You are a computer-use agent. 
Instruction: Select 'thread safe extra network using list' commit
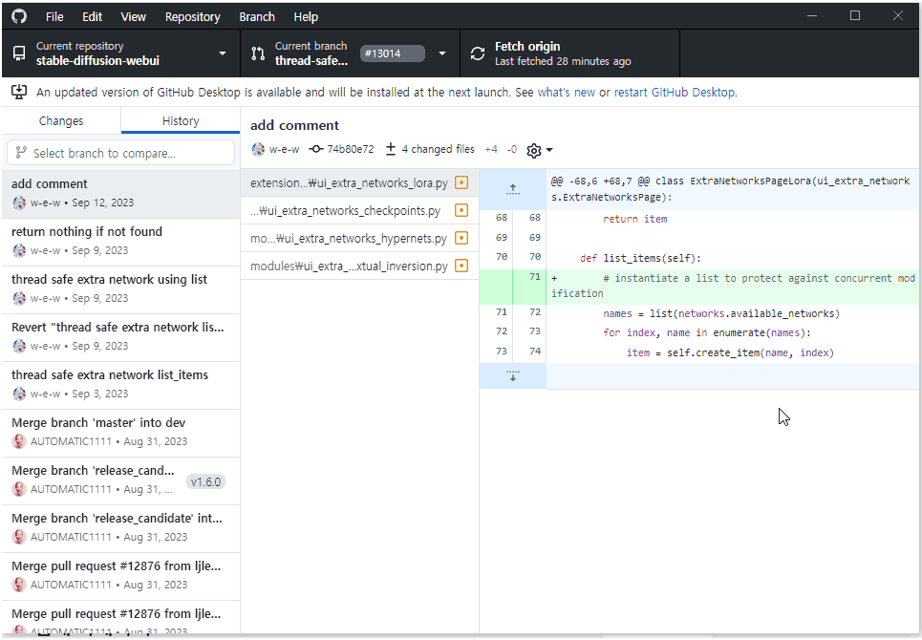[120, 288]
